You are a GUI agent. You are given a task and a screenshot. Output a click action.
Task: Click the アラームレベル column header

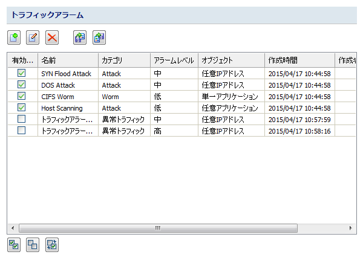(x=174, y=60)
